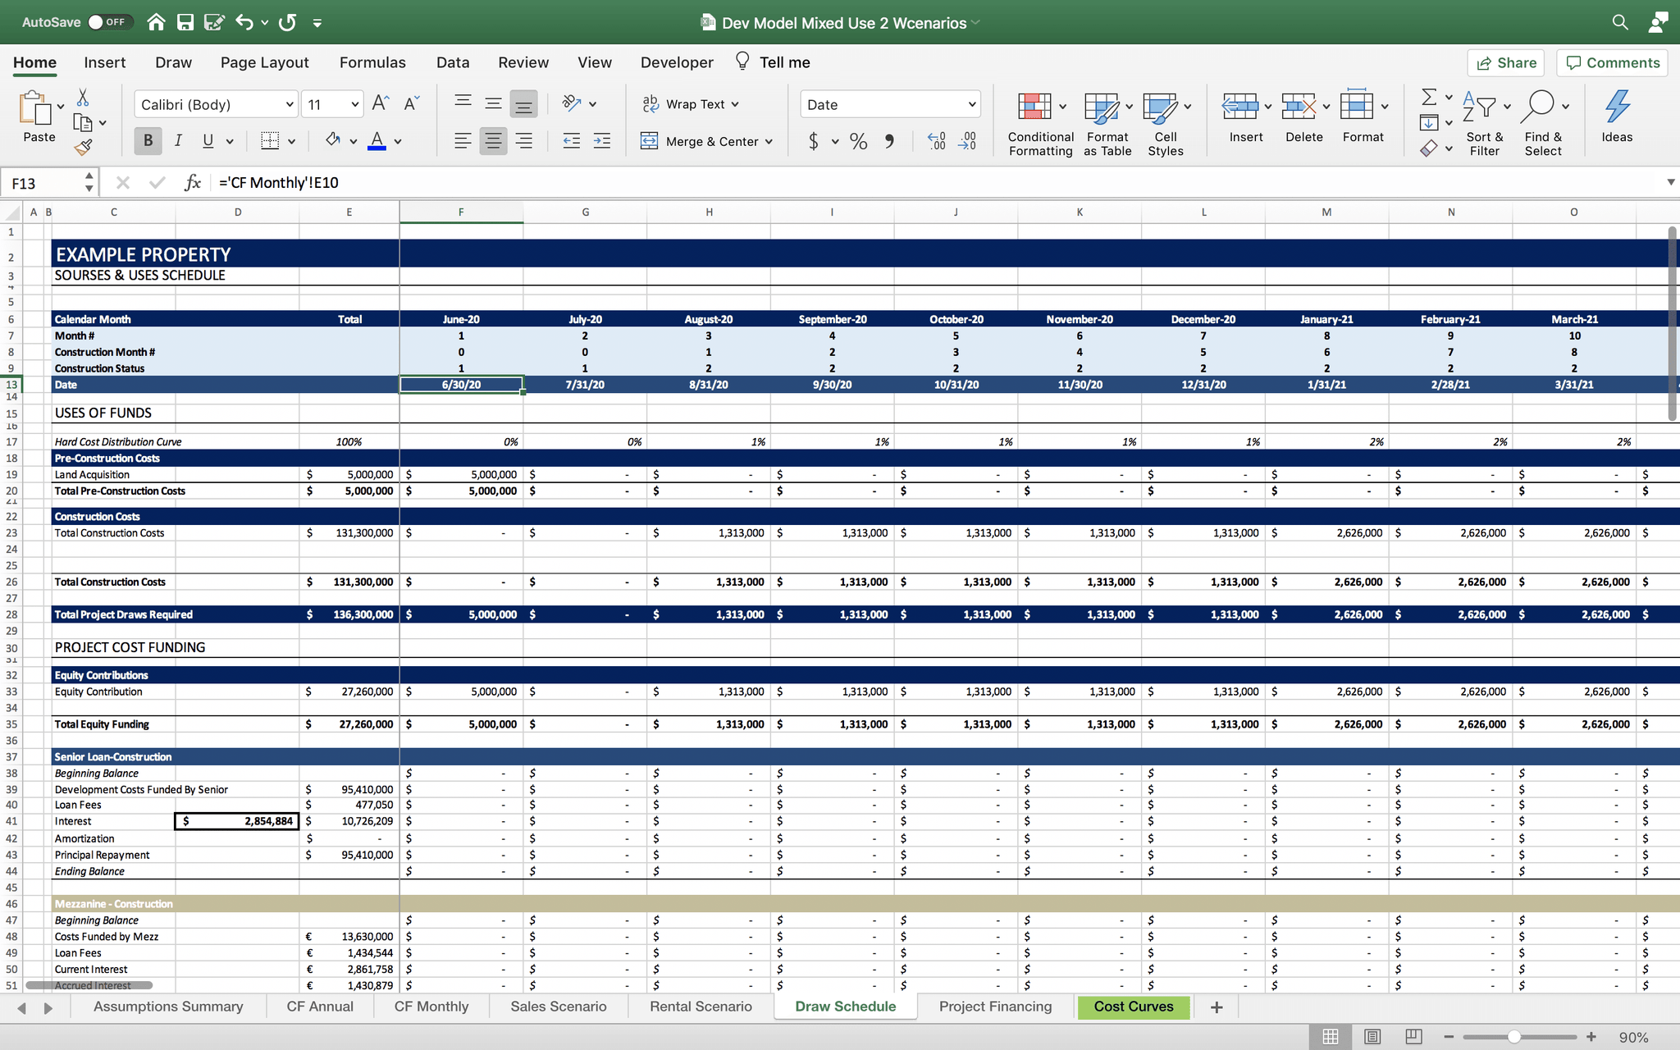Toggle Bold formatting
1680x1050 pixels.
coord(148,141)
